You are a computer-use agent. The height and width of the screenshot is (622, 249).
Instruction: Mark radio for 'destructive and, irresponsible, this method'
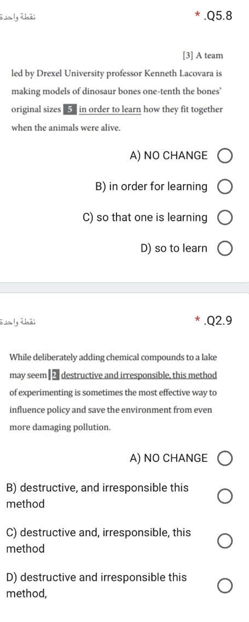click(x=225, y=541)
